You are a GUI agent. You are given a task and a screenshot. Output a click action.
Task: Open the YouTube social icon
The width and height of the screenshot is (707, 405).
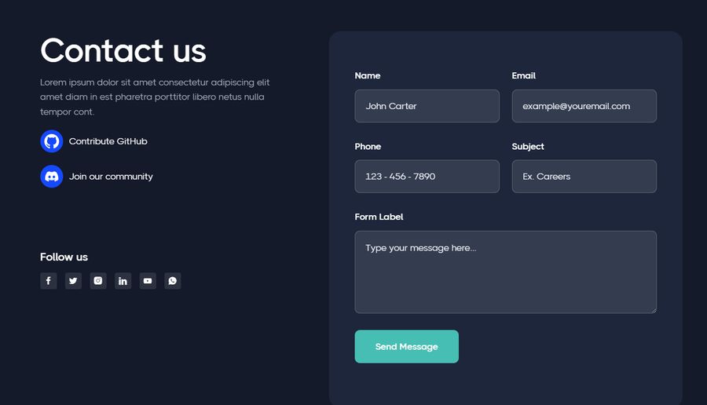(148, 281)
